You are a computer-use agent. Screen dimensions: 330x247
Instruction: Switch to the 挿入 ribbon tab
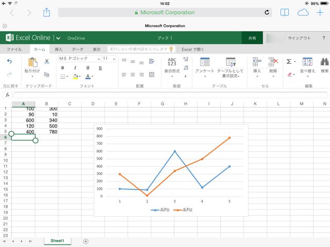pos(58,49)
